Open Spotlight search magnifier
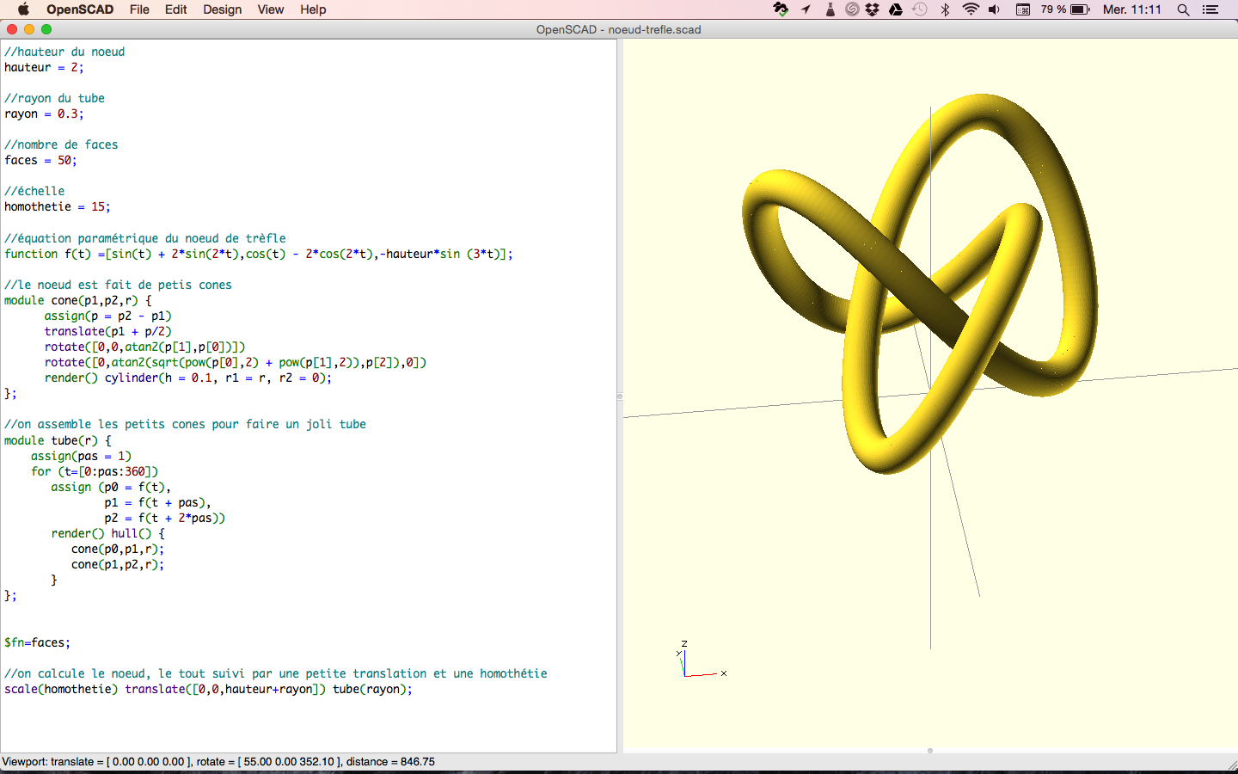Viewport: 1238px width, 774px height. (1184, 9)
